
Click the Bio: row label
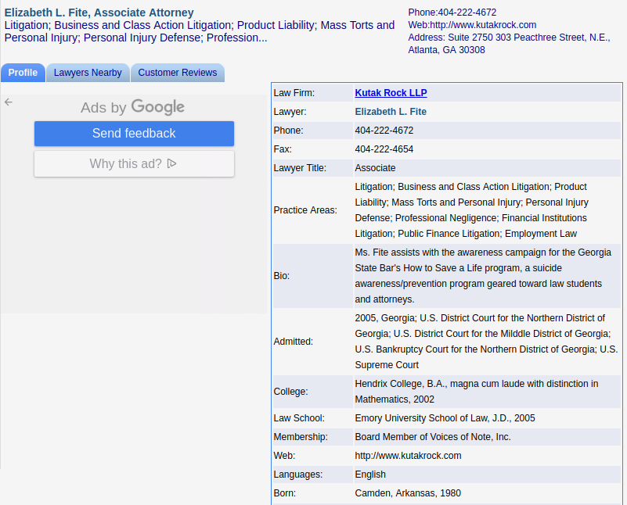pyautogui.click(x=282, y=276)
